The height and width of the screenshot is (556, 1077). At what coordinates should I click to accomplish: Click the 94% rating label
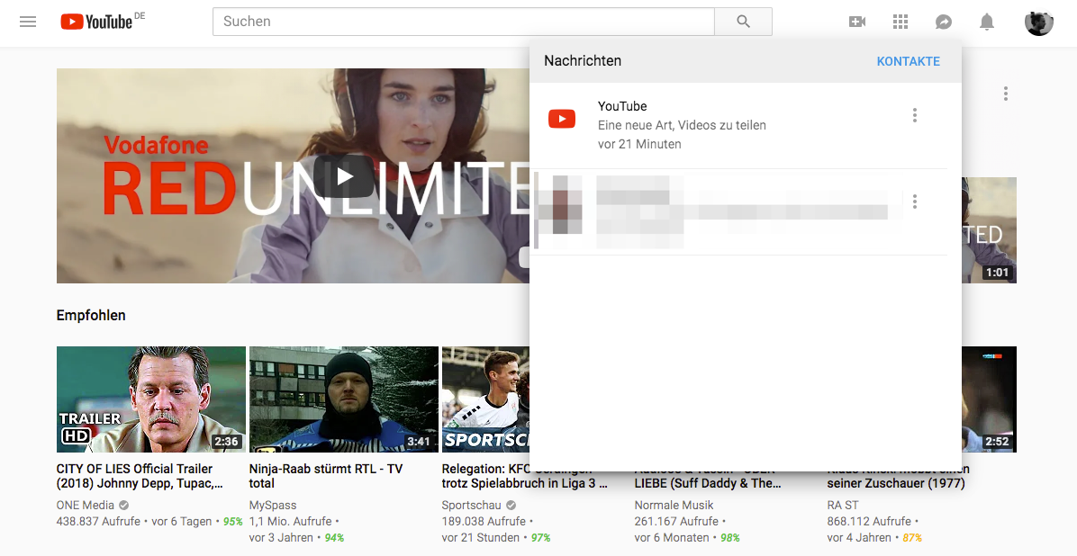click(334, 537)
